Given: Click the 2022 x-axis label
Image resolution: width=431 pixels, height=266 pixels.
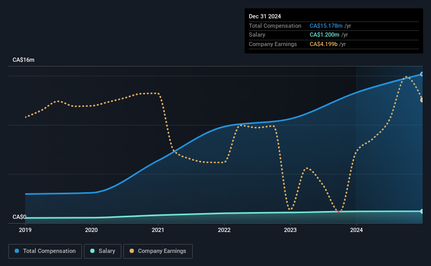Looking at the screenshot, I should coord(224,230).
